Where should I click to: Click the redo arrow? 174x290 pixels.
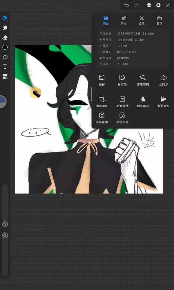pyautogui.click(x=136, y=5)
